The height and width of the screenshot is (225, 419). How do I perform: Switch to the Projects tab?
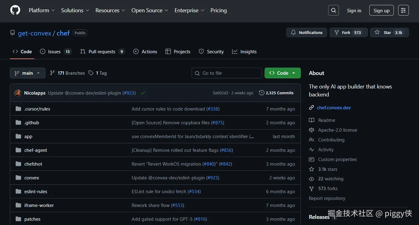(178, 51)
